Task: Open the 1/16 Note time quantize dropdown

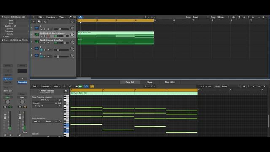Action: (46, 100)
